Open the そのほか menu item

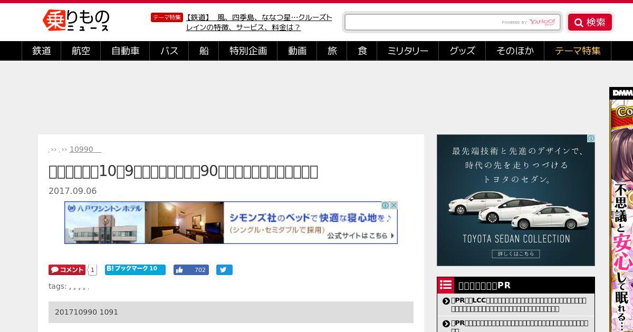(x=515, y=51)
